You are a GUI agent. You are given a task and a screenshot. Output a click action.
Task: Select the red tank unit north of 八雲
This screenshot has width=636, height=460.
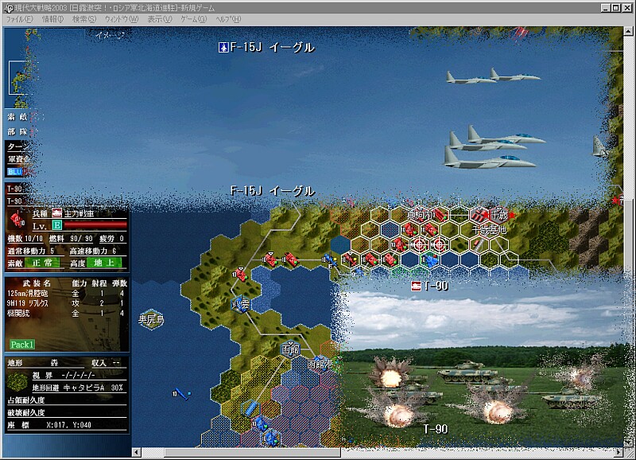pyautogui.click(x=241, y=275)
